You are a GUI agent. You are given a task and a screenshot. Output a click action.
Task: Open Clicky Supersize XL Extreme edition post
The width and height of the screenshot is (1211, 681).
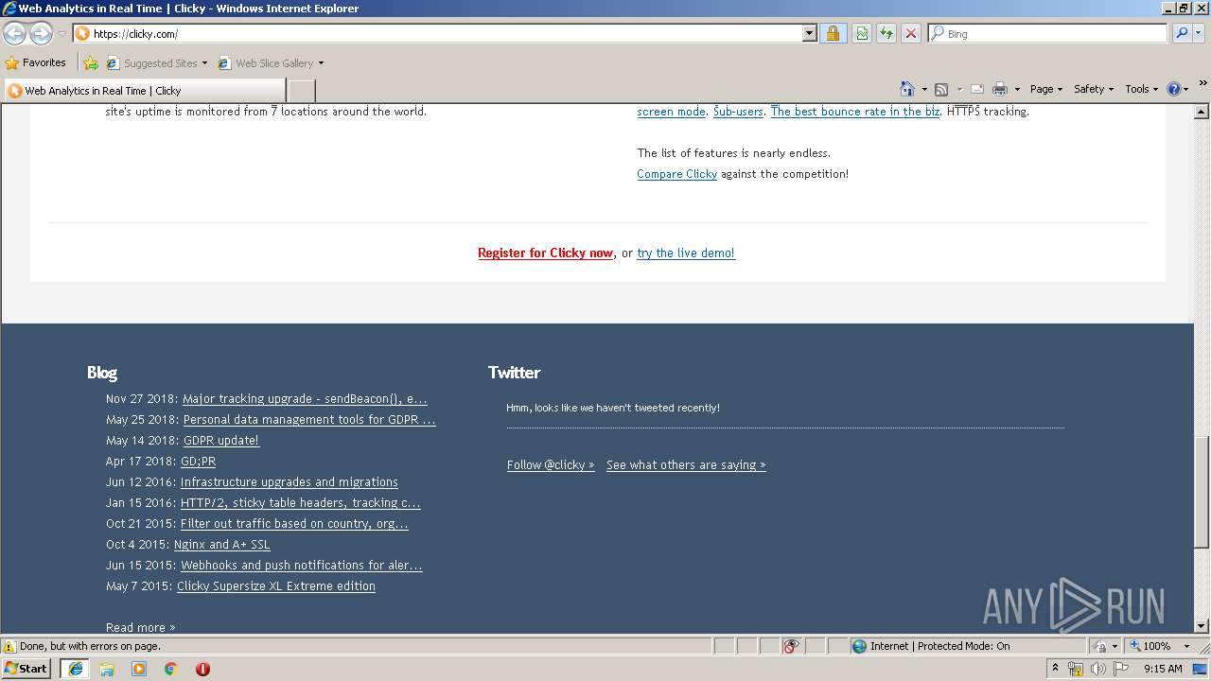tap(276, 586)
